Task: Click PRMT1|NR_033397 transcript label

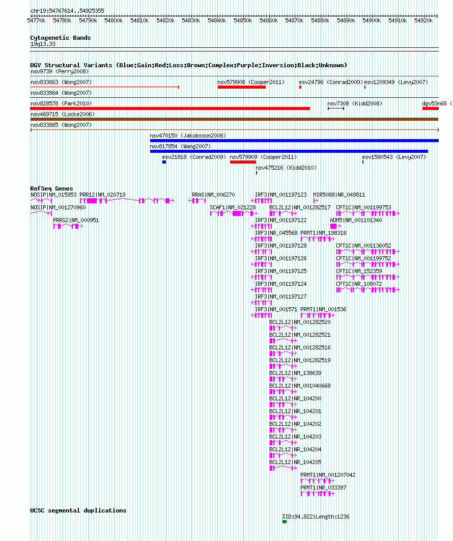Action: (323, 488)
